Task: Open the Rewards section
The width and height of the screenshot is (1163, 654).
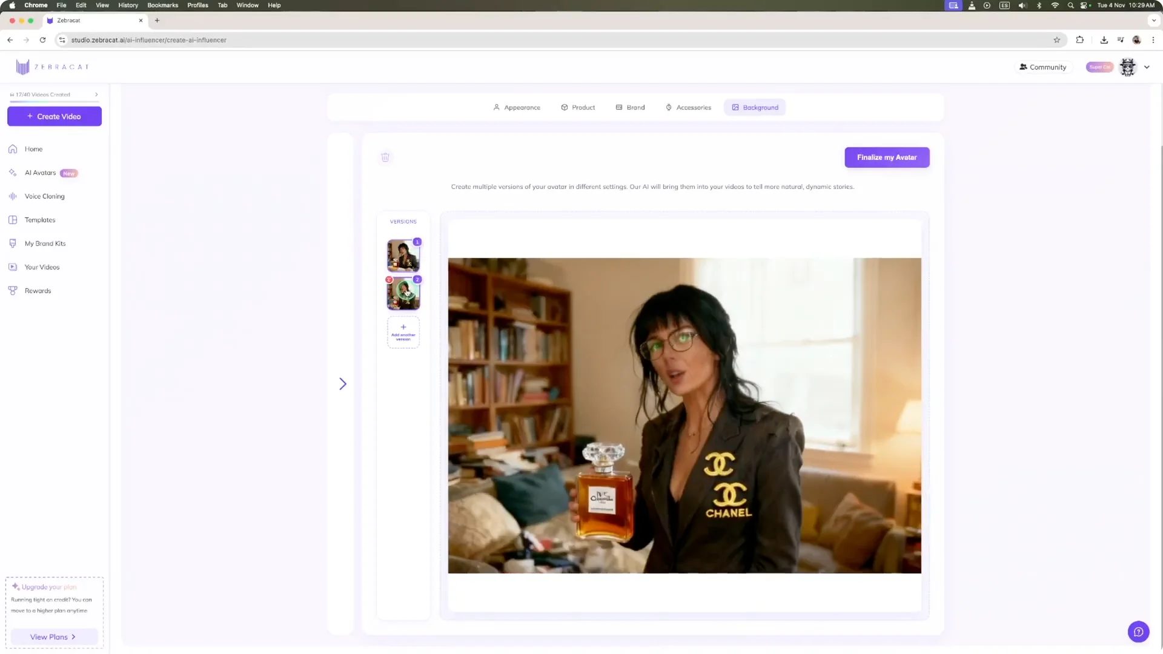Action: click(37, 290)
